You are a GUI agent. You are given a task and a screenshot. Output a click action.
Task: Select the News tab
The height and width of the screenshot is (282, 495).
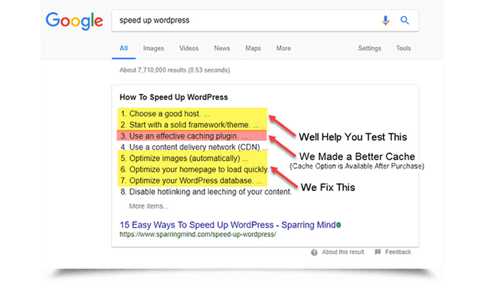click(x=222, y=49)
